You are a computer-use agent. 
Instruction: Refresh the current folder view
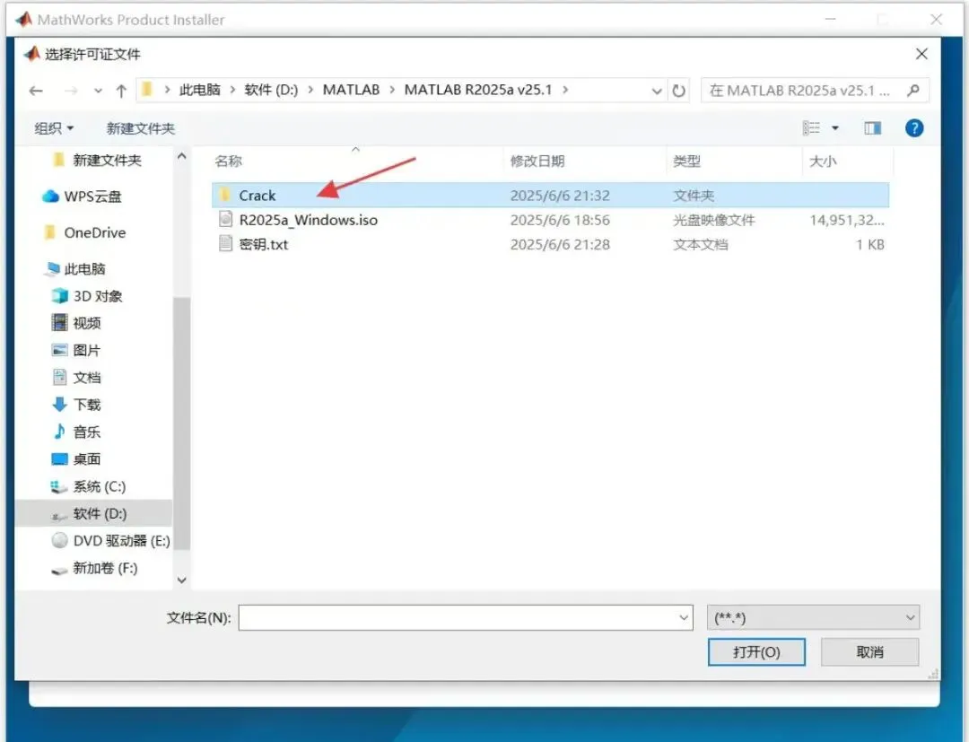(678, 91)
